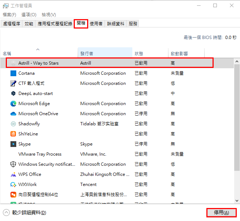Image resolution: width=240 pixels, height=221 pixels.
Task: Click the Tencent publisher cell
Action: [x=88, y=185]
